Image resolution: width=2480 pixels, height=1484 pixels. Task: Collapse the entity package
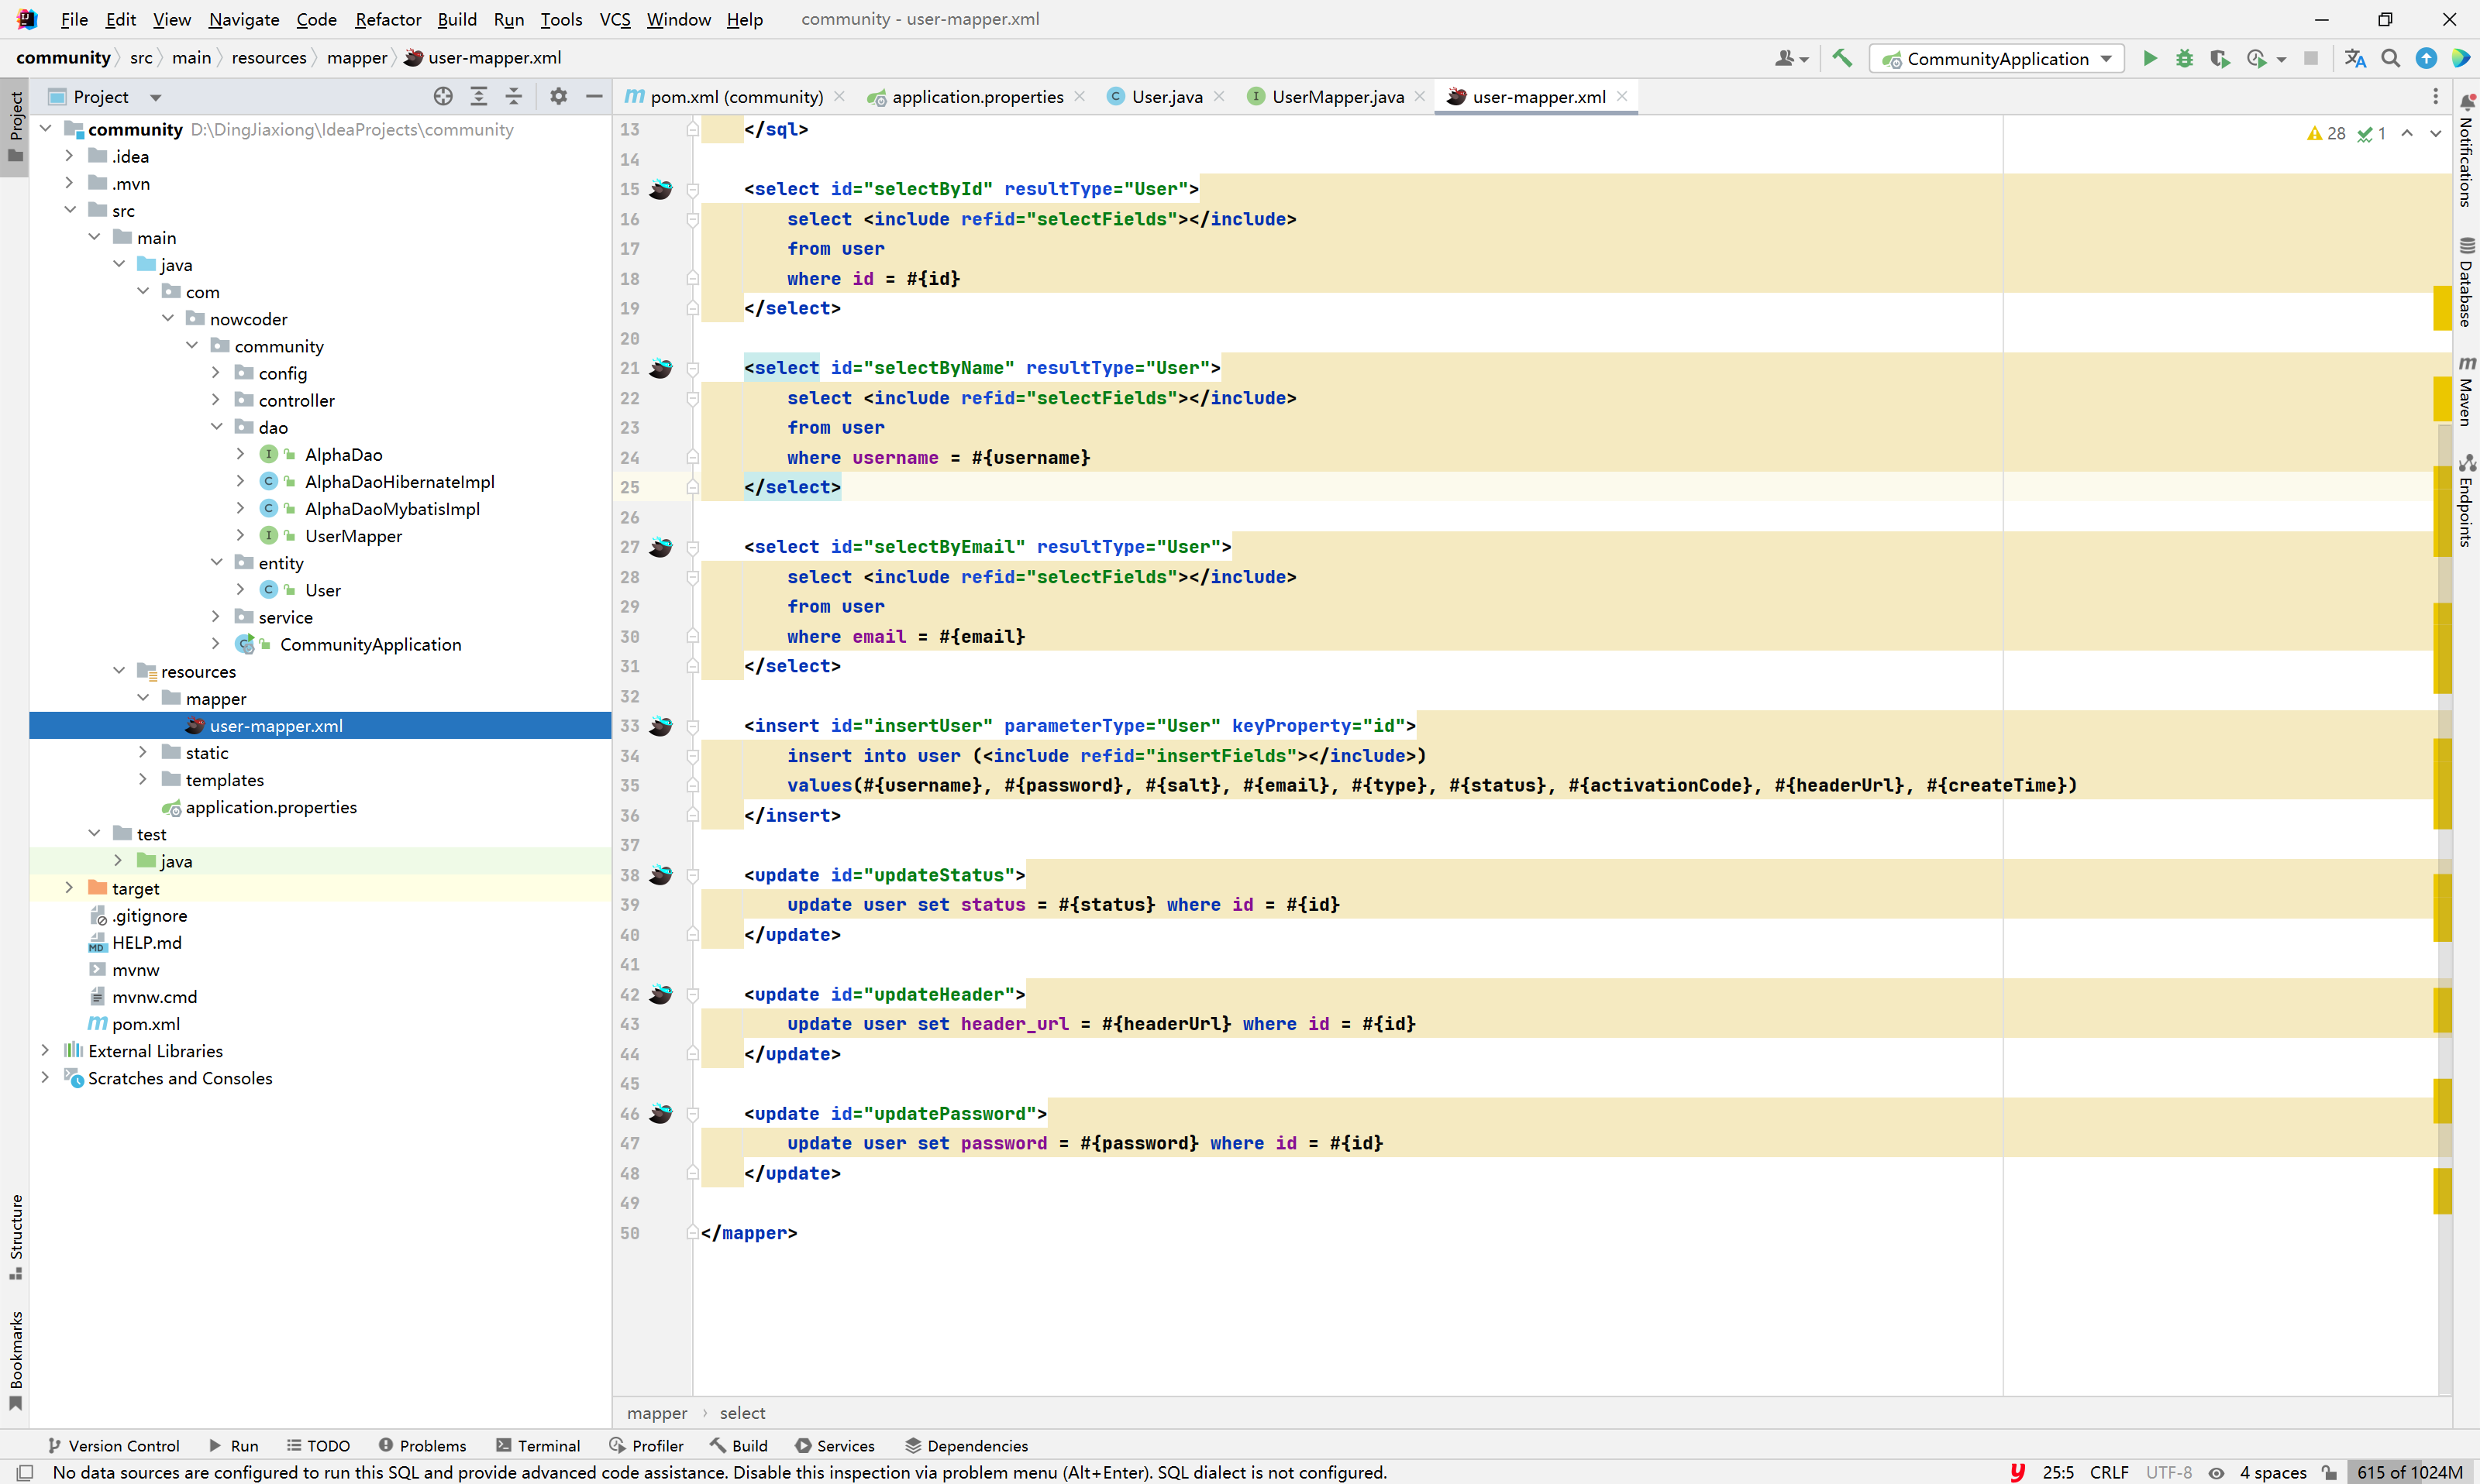coord(216,563)
